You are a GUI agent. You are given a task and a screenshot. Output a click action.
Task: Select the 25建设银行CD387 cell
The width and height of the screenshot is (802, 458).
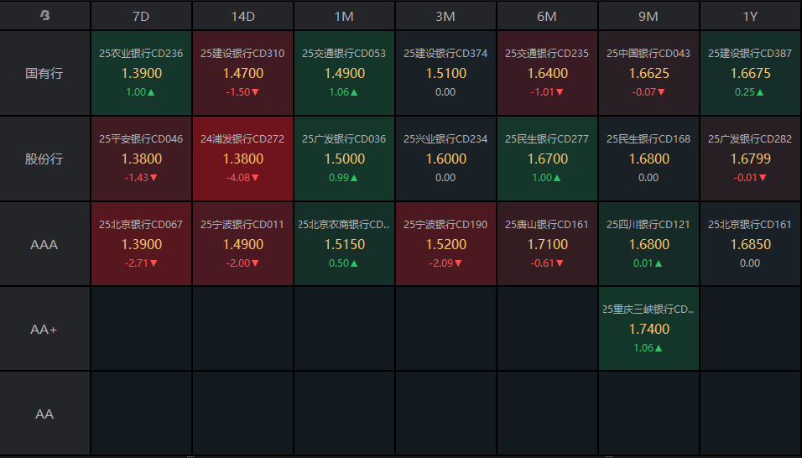click(750, 73)
